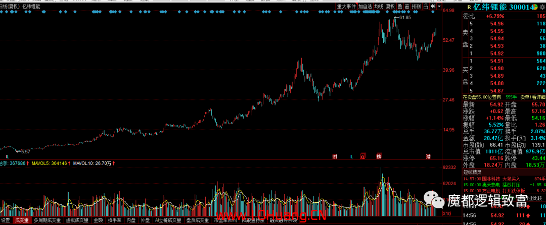Image resolution: width=546 pixels, height=225 pixels.
Task: Click sell level 1 price 54.92
Action: pyautogui.click(x=496, y=53)
